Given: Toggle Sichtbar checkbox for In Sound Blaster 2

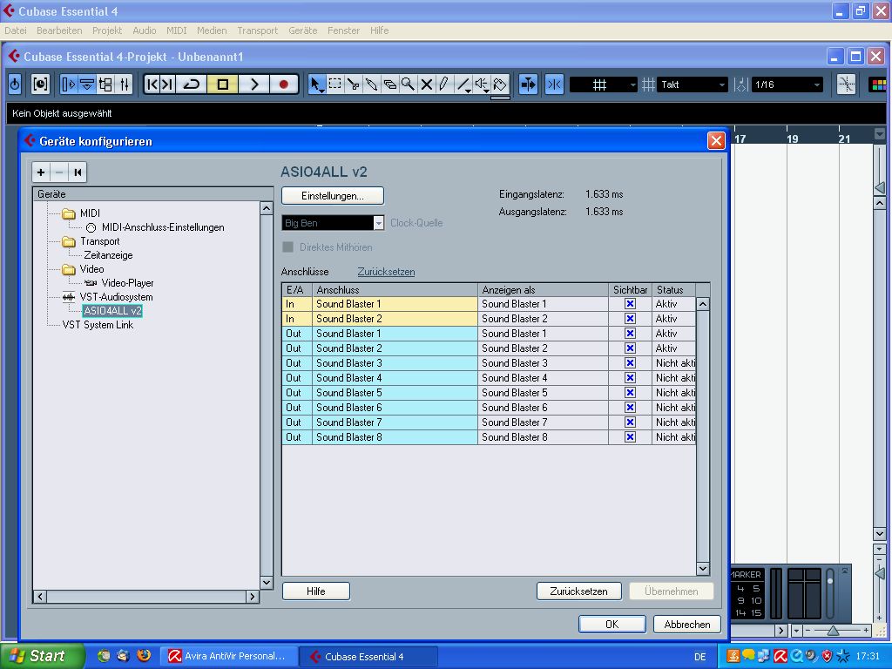Looking at the screenshot, I should (x=630, y=319).
